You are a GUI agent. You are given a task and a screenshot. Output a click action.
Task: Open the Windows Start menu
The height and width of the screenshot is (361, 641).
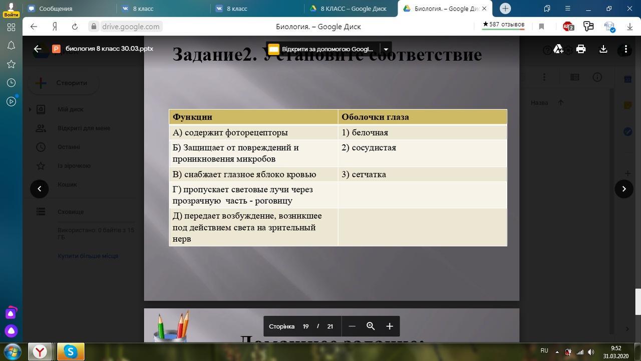13,351
